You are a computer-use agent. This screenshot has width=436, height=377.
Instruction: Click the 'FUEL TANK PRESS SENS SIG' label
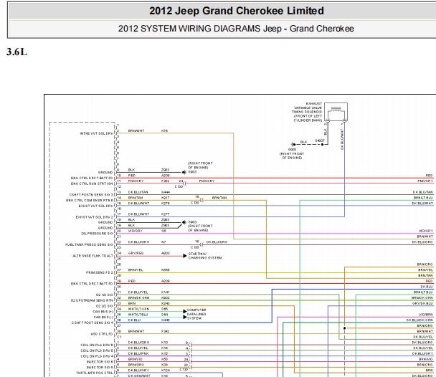(x=89, y=244)
